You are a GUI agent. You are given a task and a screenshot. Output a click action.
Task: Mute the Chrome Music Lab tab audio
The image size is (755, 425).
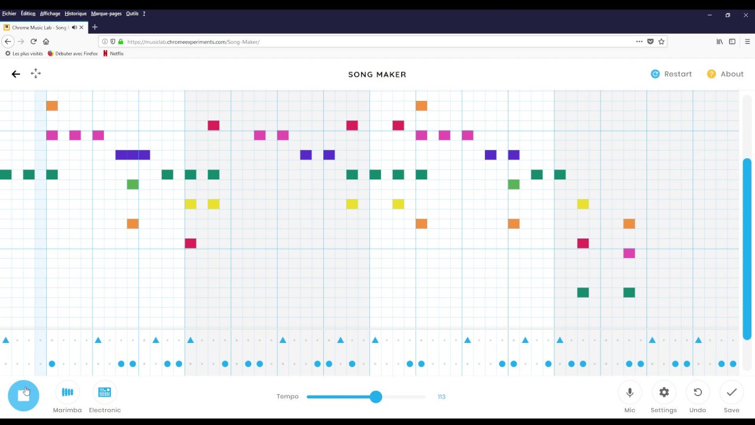click(x=74, y=27)
